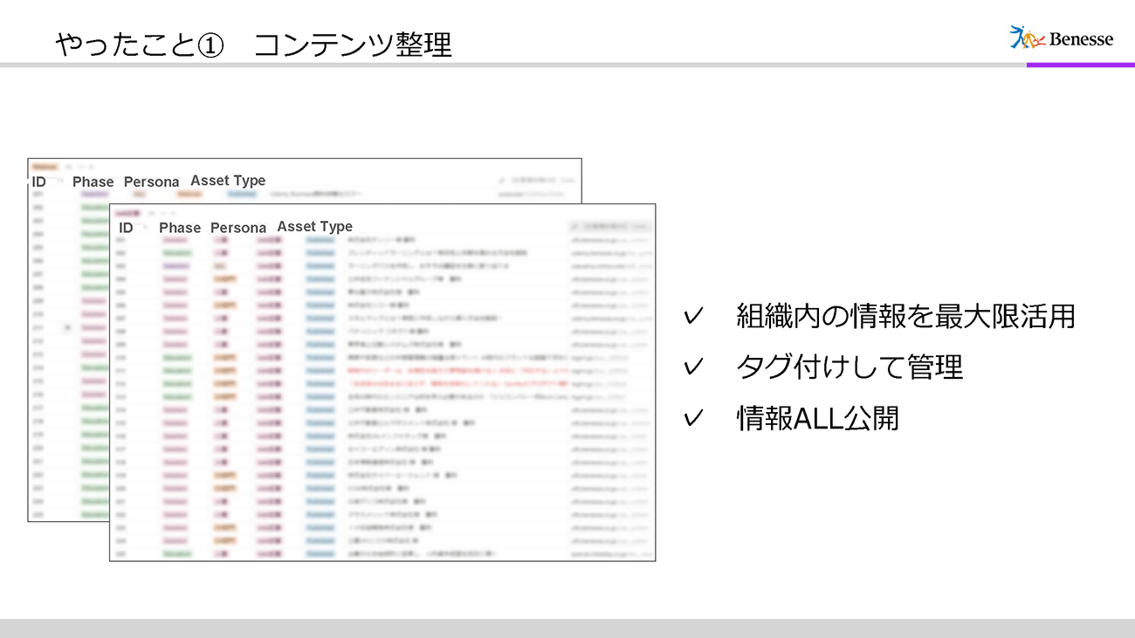Select the 情報ALL公開 bullet text

817,419
